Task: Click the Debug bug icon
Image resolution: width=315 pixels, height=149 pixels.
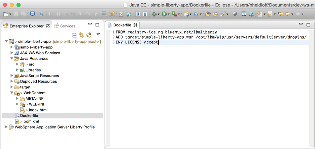Action: coord(154,14)
